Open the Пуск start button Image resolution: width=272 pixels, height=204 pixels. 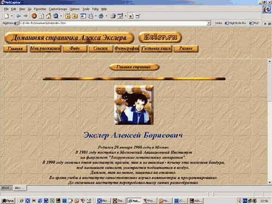8,201
